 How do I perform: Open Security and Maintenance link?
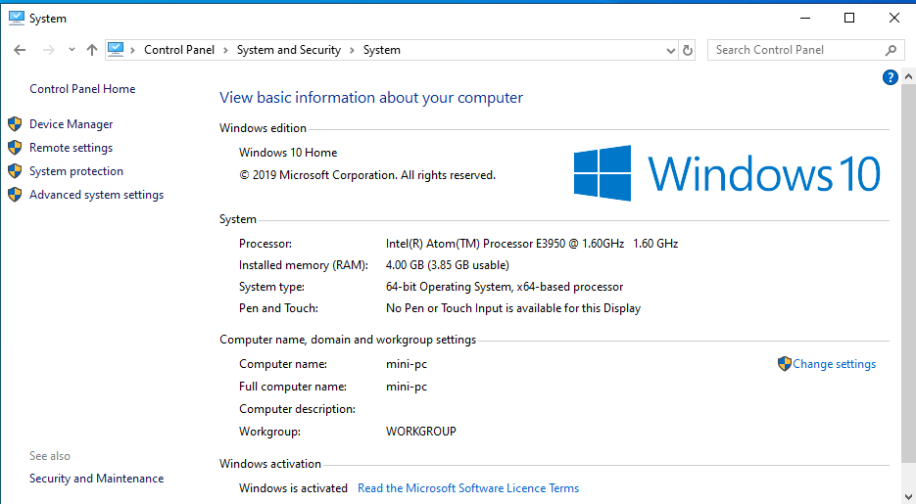(x=96, y=479)
